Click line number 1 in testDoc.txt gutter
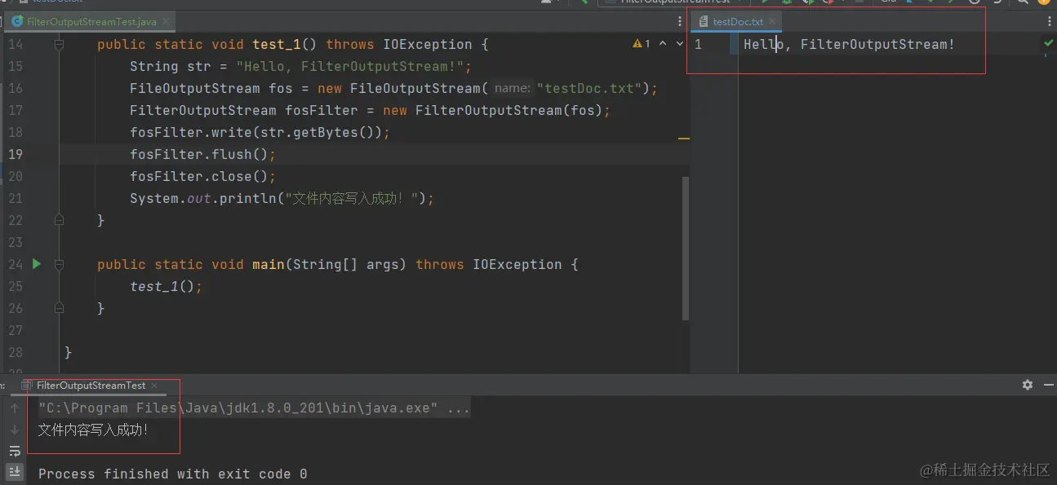The height and width of the screenshot is (485, 1057). pos(698,44)
